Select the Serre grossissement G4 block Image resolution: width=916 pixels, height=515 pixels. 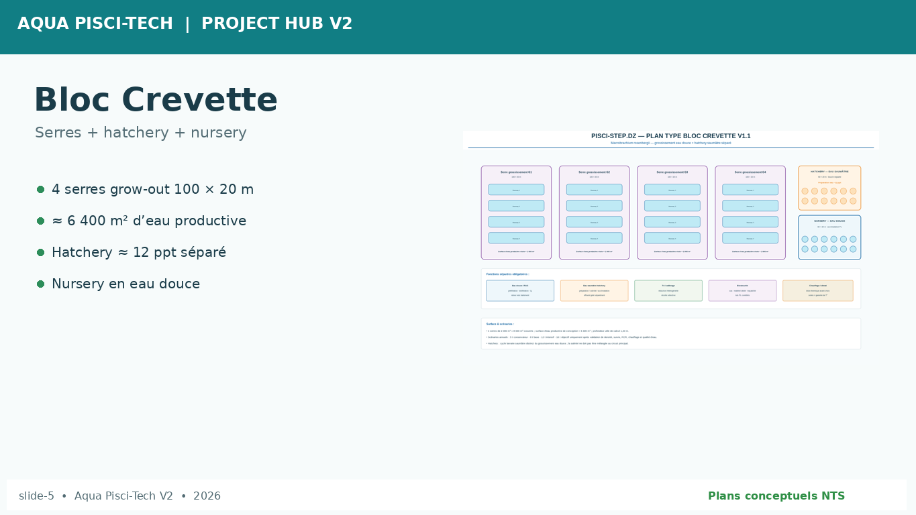(x=750, y=213)
